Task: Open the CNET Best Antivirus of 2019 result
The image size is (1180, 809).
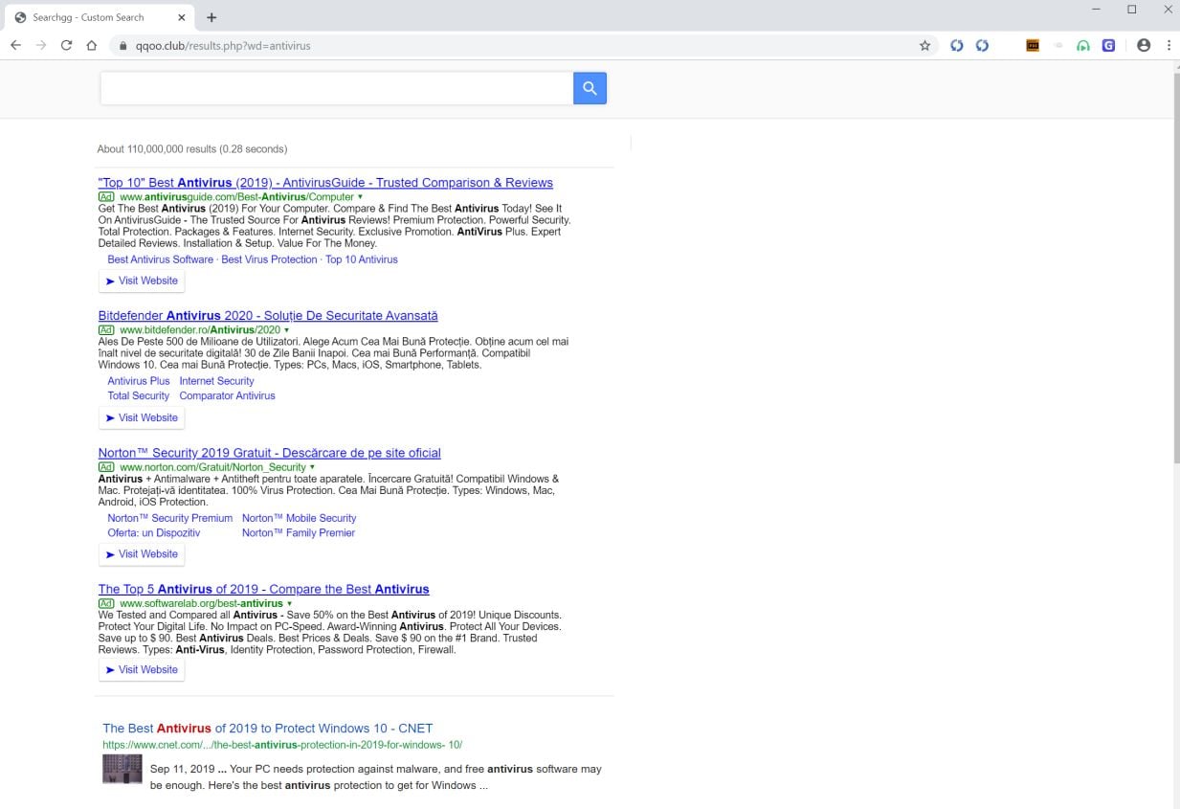Action: point(268,729)
